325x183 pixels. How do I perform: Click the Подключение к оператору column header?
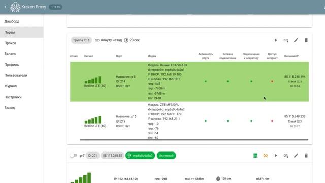click(251, 56)
